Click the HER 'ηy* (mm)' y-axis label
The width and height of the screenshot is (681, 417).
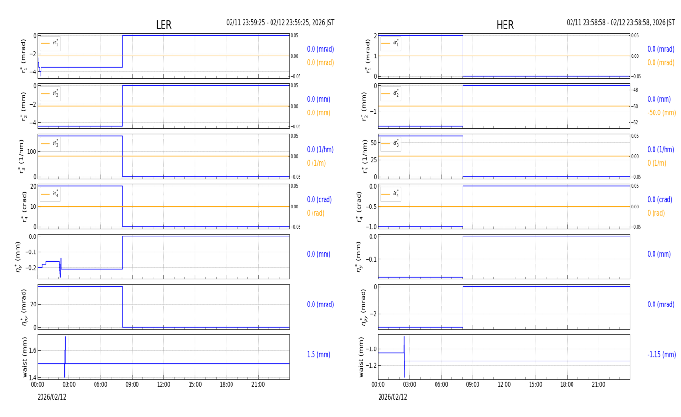tap(359, 257)
